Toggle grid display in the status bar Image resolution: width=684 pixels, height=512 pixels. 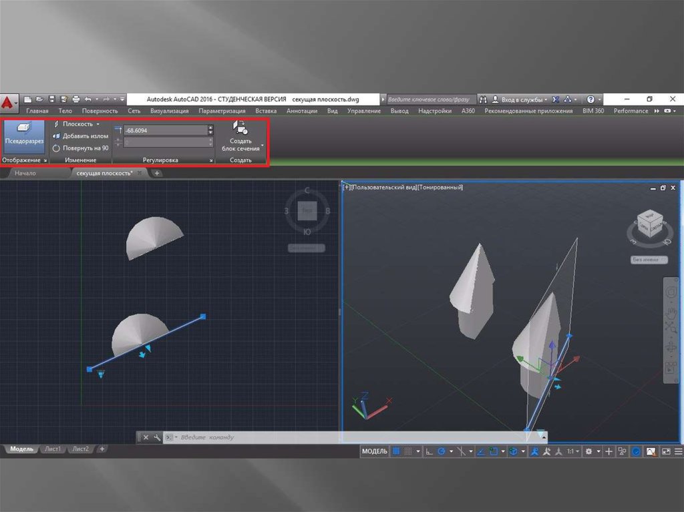coord(395,452)
